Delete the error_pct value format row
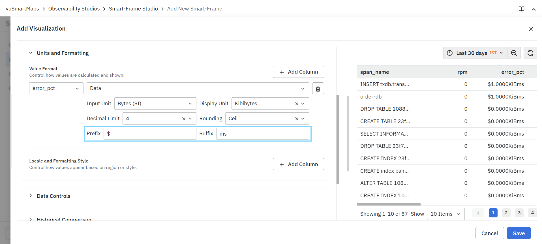Image resolution: width=542 pixels, height=244 pixels. (318, 88)
